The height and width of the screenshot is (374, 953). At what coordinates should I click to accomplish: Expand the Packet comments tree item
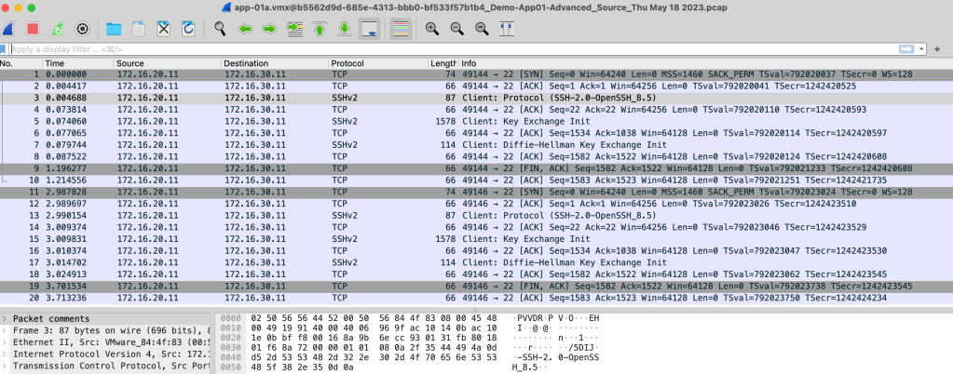pyautogui.click(x=5, y=318)
